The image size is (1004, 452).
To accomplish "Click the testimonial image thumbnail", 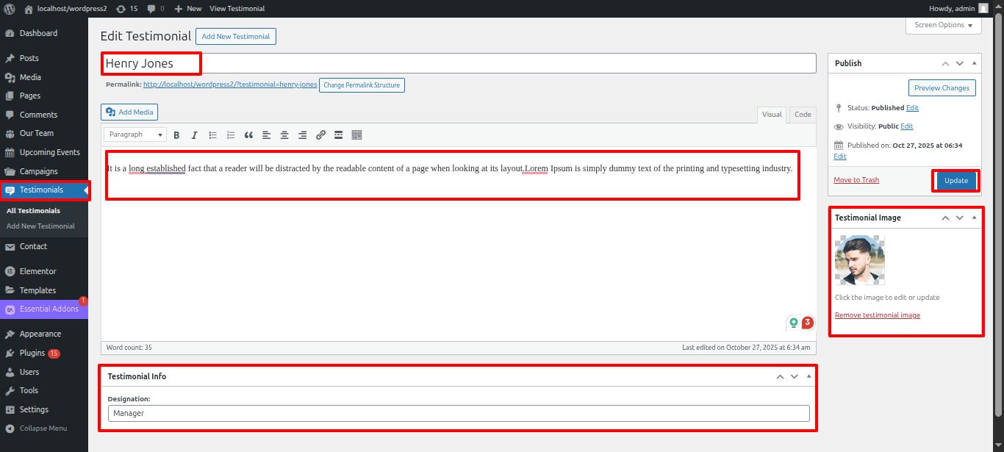I will [x=860, y=260].
